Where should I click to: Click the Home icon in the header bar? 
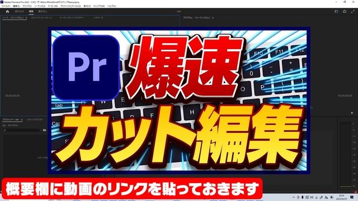tap(7, 11)
